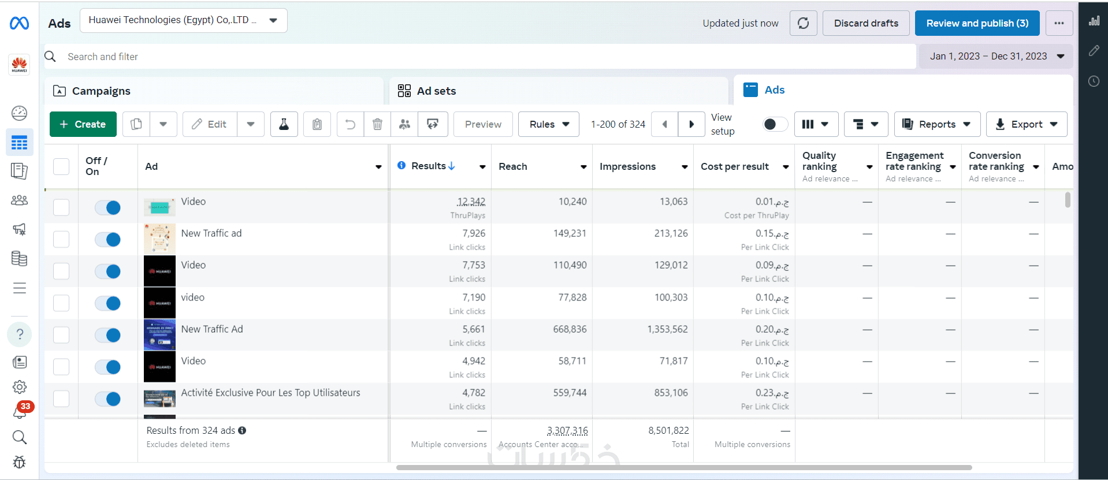
Task: Click Review and publish button
Action: point(977,23)
